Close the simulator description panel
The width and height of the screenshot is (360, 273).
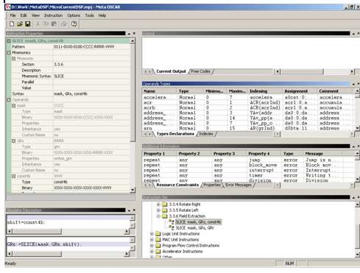[134, 210]
